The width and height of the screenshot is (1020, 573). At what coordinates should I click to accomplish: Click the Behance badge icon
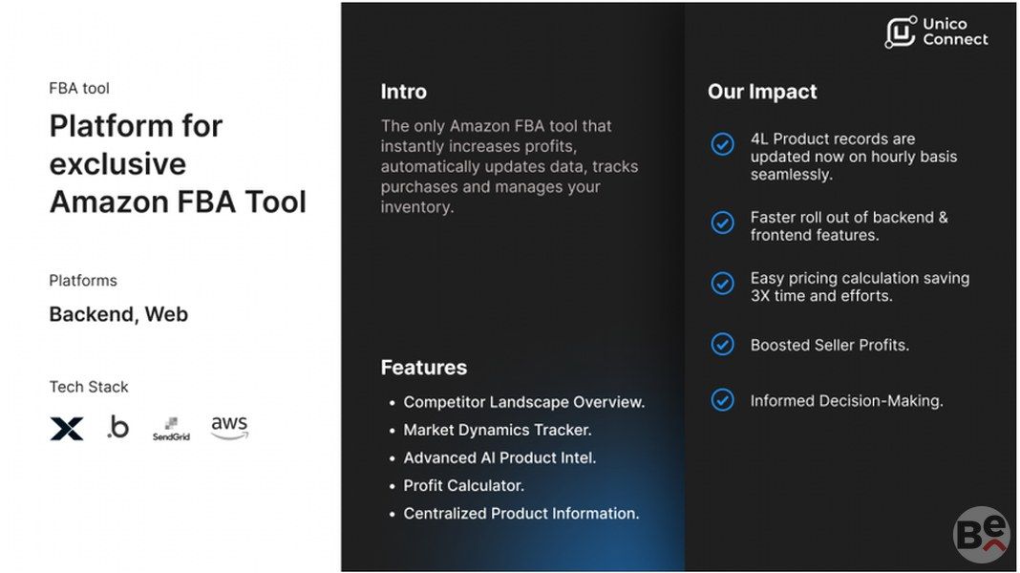981,534
